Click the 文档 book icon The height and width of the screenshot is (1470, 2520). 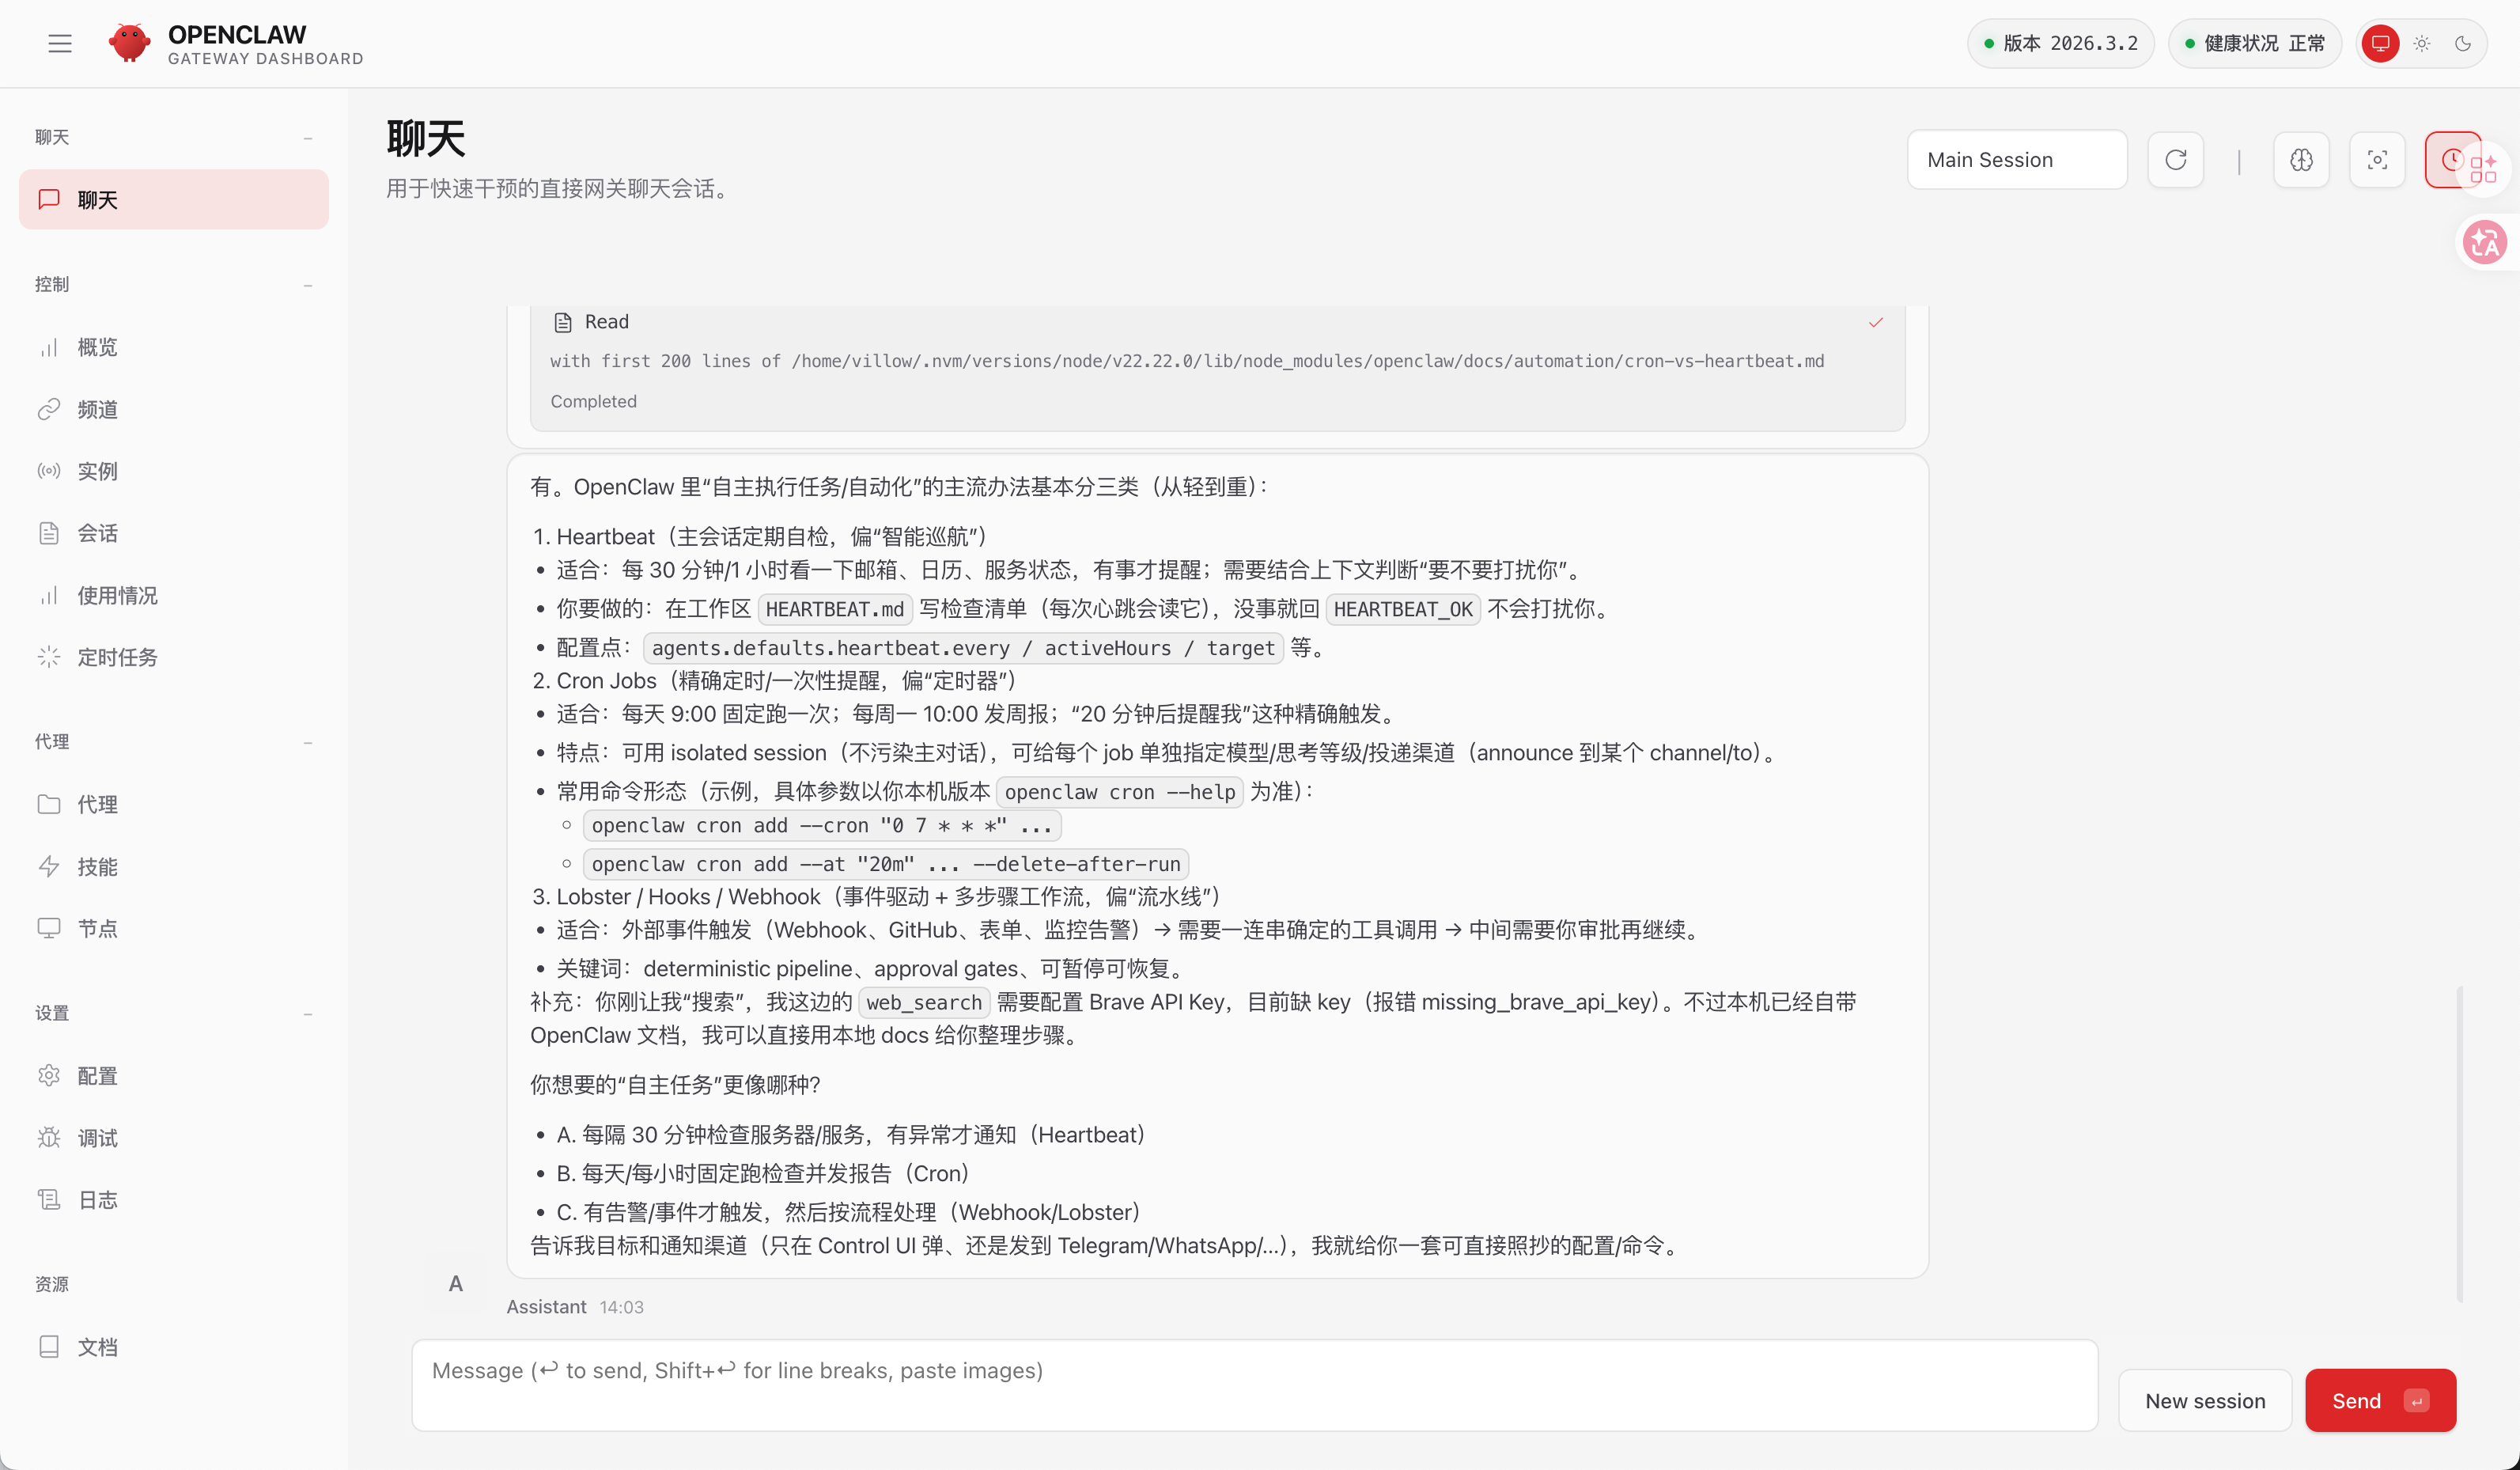click(49, 1347)
